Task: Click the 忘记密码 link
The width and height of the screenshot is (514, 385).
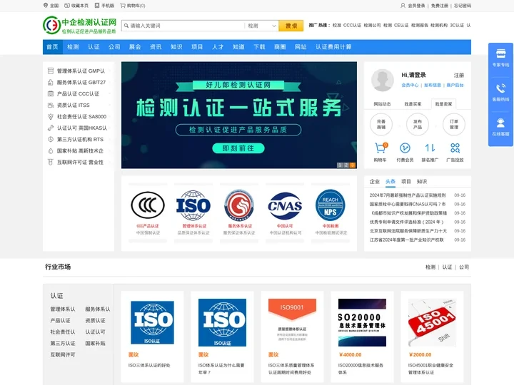Action: click(x=463, y=6)
